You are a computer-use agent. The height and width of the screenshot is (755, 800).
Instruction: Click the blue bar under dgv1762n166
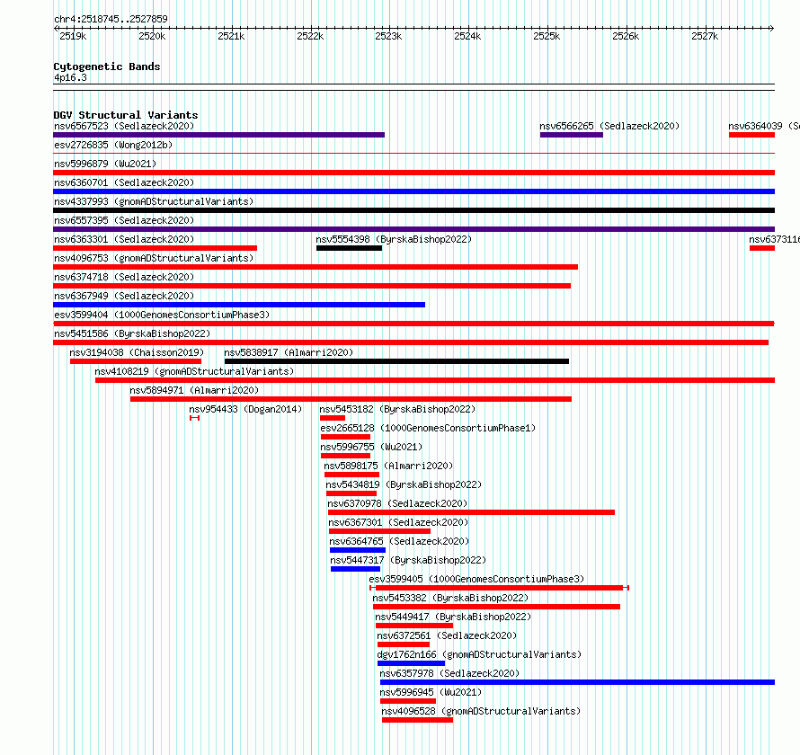411,663
